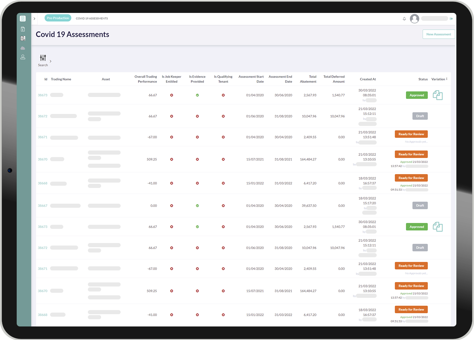Viewport: 474px width, 340px height.
Task: Open the Search filter sliders icon
Action: coord(43,58)
